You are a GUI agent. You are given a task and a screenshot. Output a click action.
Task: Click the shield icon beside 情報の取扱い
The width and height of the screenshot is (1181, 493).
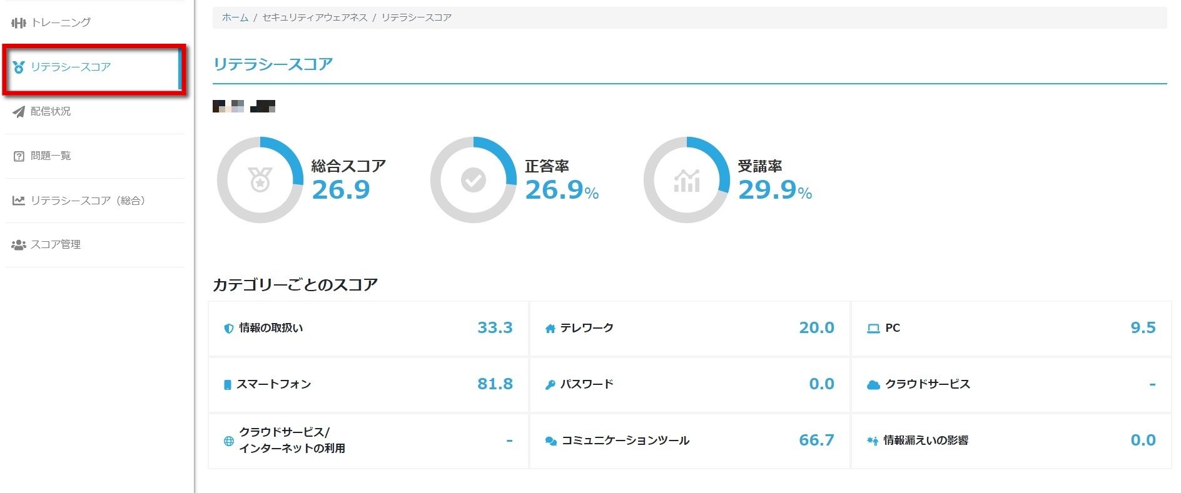(229, 329)
